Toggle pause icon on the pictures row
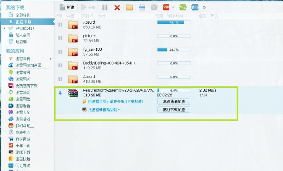 pyautogui.click(x=60, y=38)
